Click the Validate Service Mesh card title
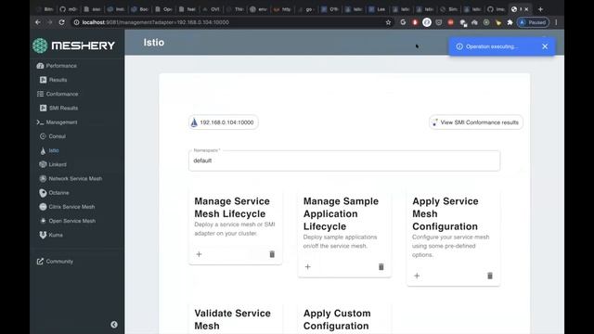This screenshot has width=594, height=334. coord(232,319)
